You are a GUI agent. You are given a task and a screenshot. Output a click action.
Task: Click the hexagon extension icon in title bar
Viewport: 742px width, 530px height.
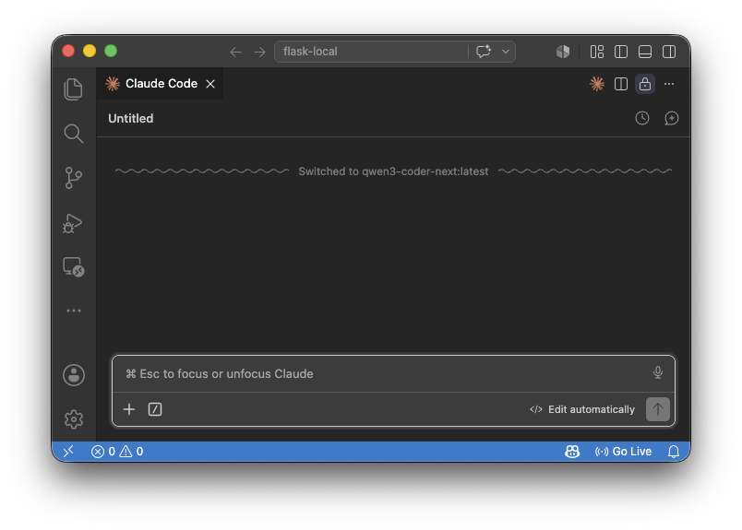coord(563,52)
